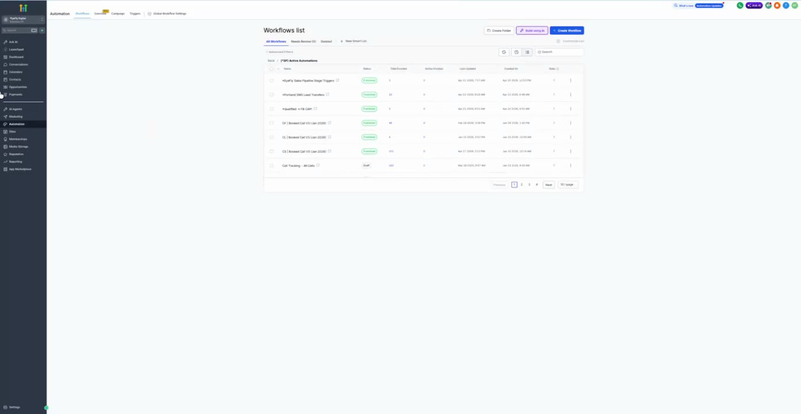
Task: Click the workflows Search field
Action: click(559, 52)
